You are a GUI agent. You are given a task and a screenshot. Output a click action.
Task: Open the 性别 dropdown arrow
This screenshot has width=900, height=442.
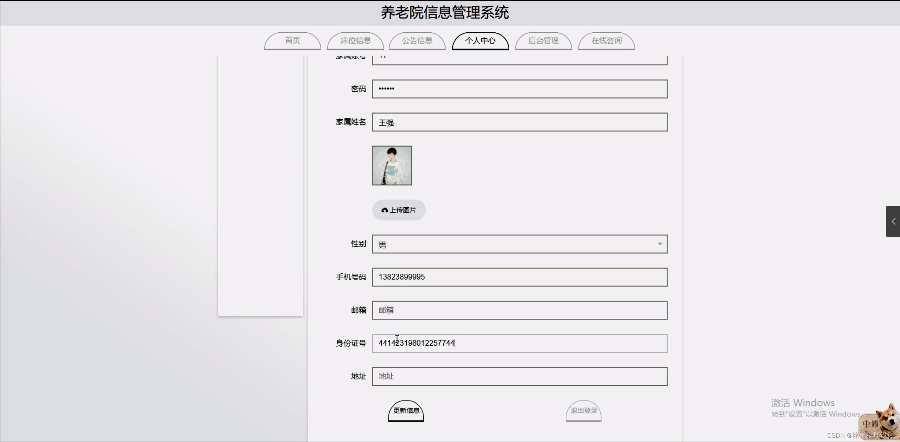[x=659, y=244]
